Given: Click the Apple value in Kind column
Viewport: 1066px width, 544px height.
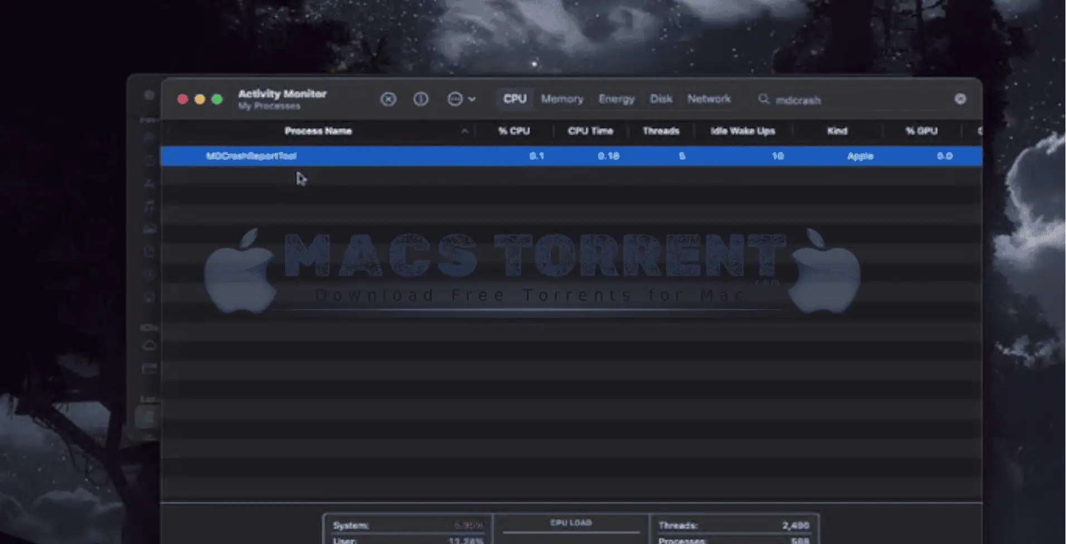Looking at the screenshot, I should click(x=860, y=156).
